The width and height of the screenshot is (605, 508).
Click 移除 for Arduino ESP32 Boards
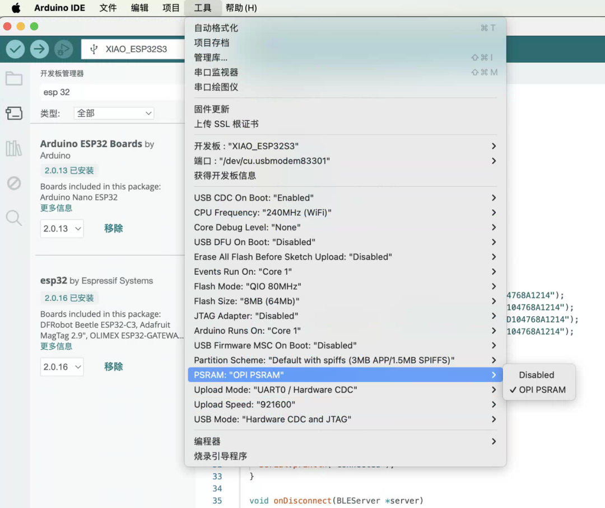[113, 229]
